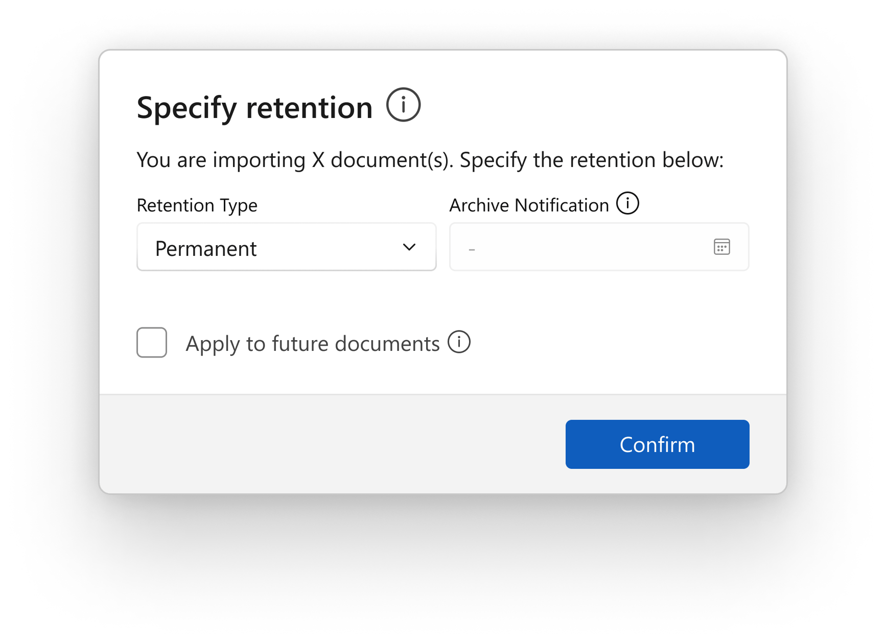Select the circled-i icon after the dialog title

[x=403, y=105]
